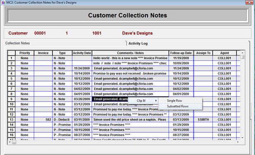This screenshot has width=255, height=155.
Task: Click the MC2 app icon in title bar
Action: [3, 2]
